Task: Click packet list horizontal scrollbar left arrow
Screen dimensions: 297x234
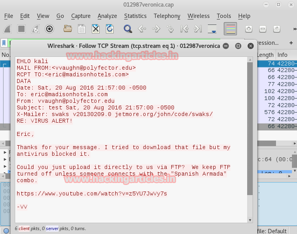Action: [x=3, y=143]
